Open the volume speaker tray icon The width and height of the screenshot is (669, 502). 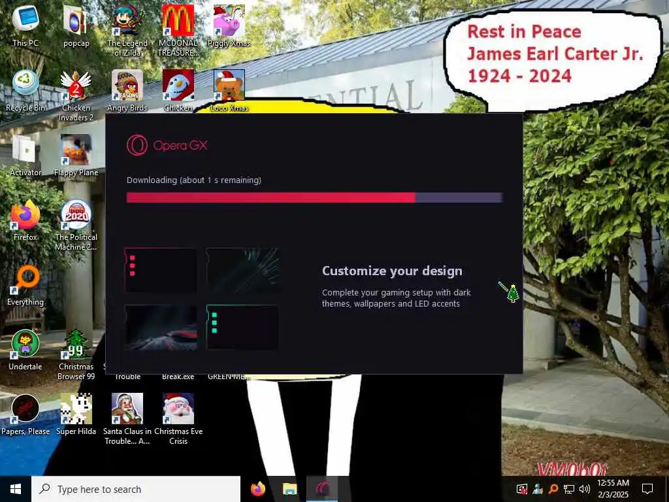point(585,489)
